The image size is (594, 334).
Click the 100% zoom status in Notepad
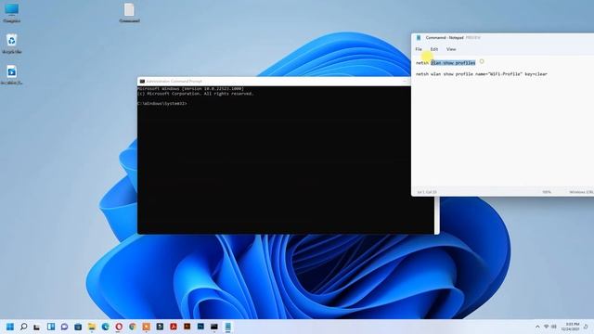(547, 192)
